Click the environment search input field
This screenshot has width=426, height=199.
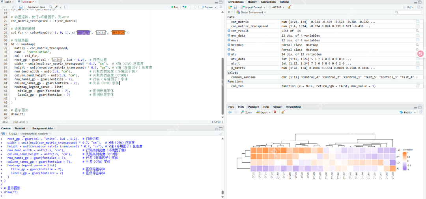[x=408, y=12]
